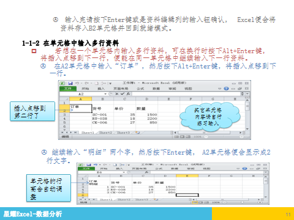Viewport: 294px width, 220px height.
Task: Open the 公式 tab in the A2 Excel window
Action: tap(140, 89)
